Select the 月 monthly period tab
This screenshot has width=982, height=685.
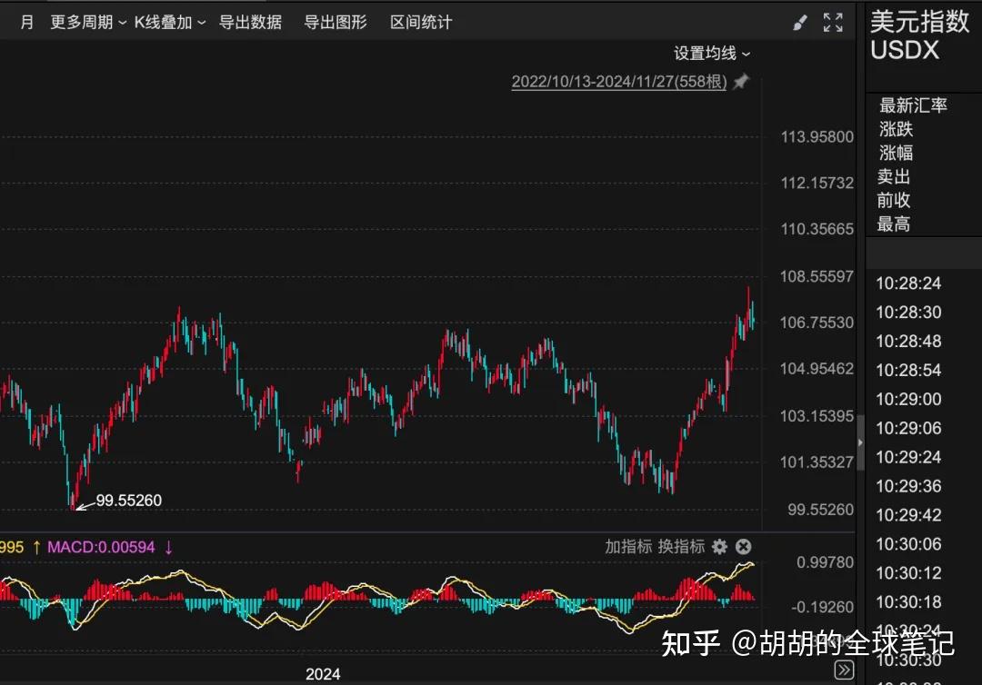point(26,22)
